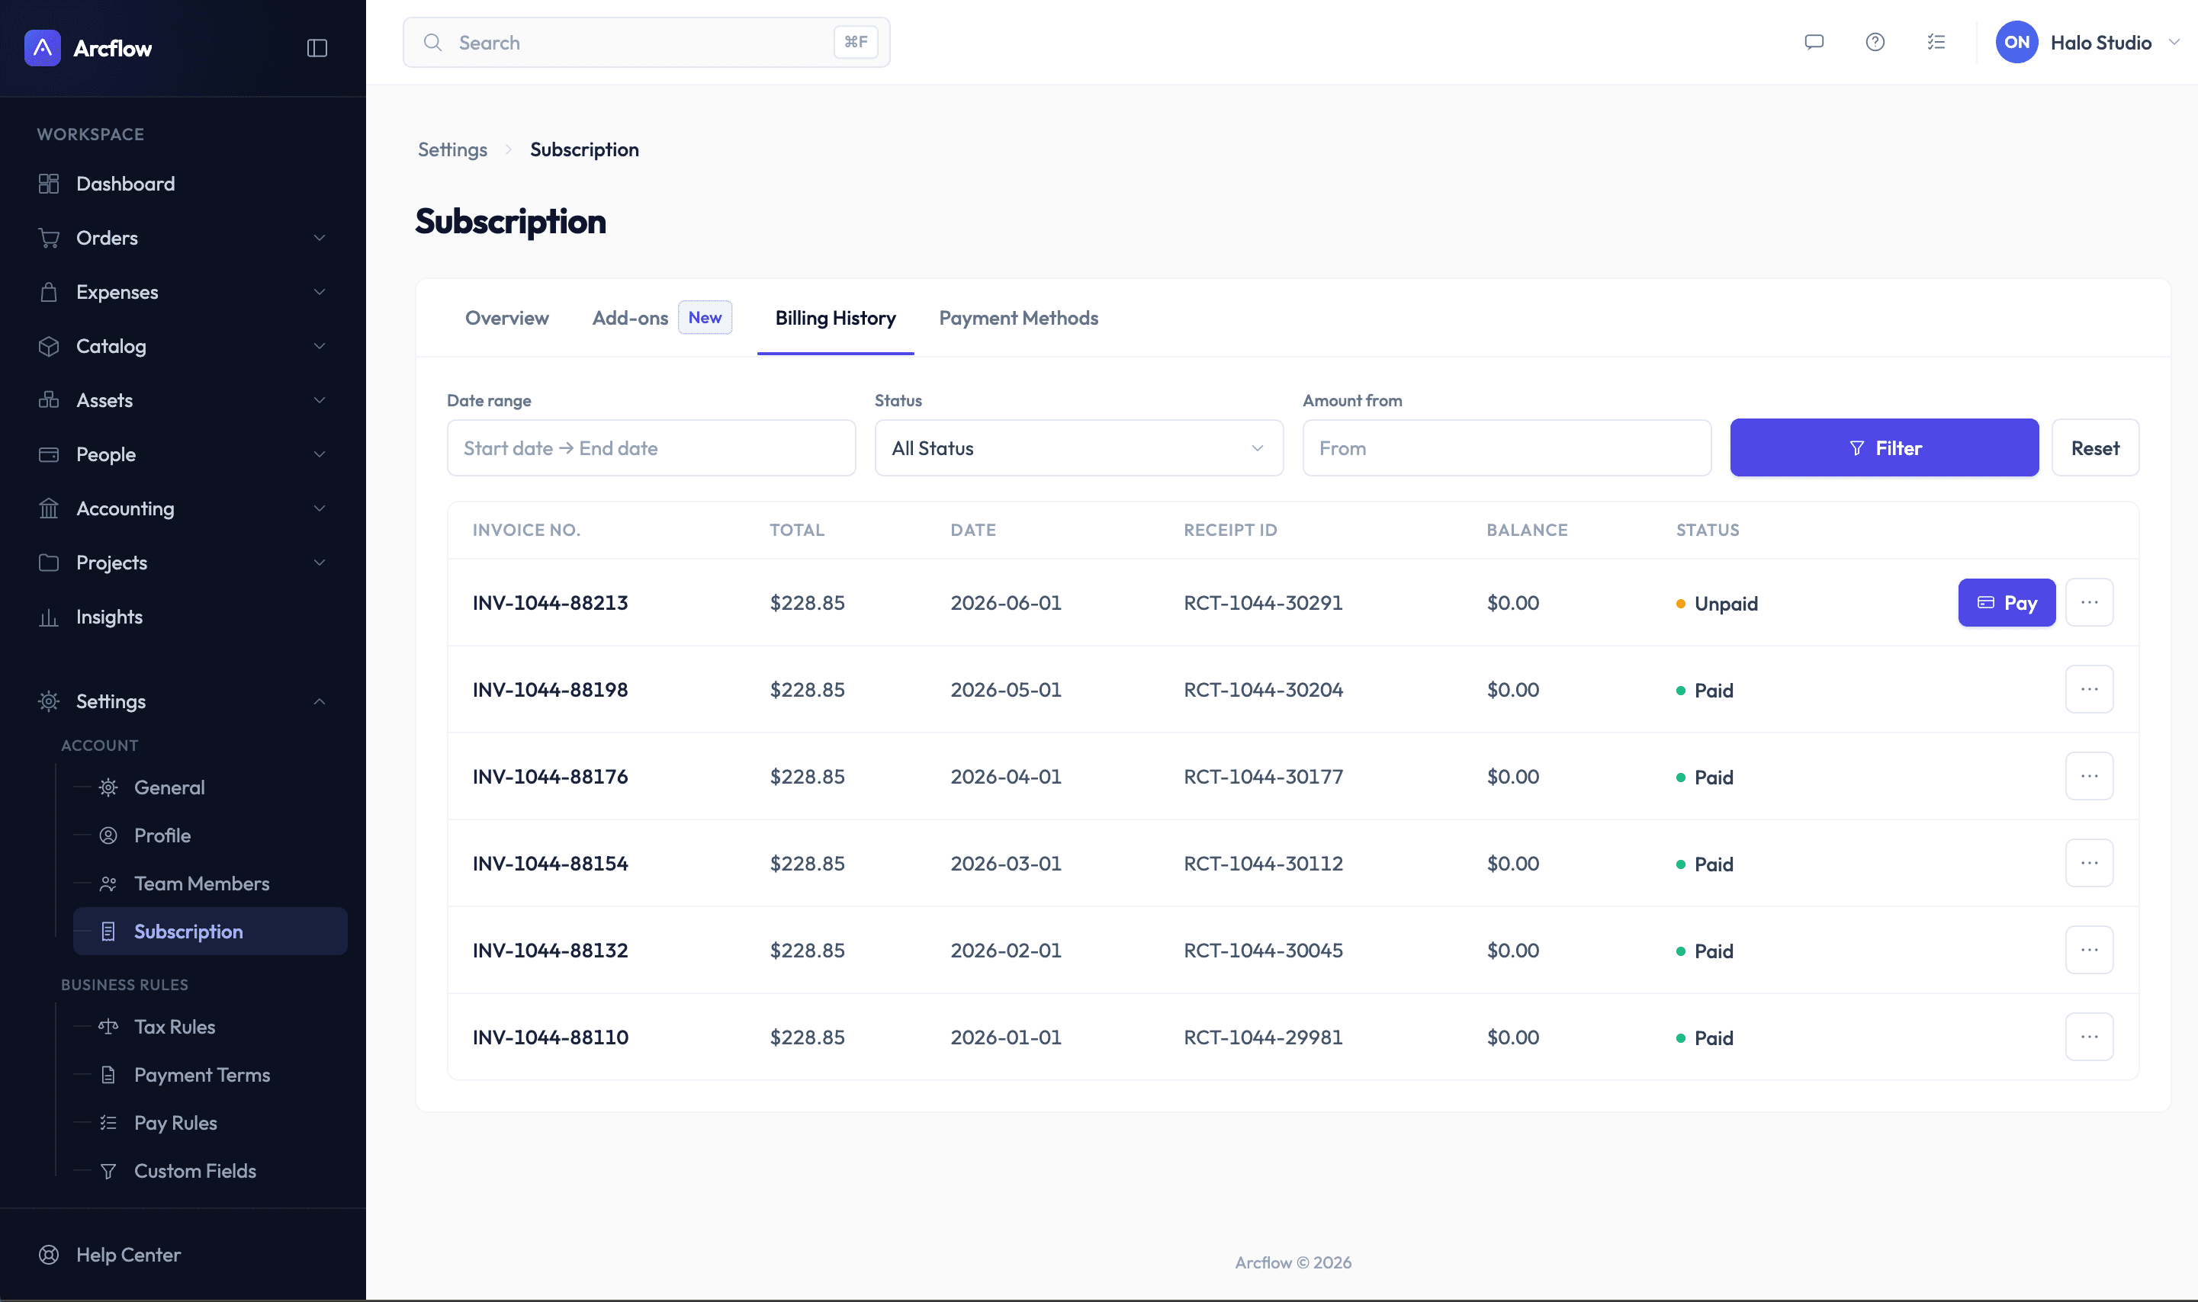Collapse the sidebar with the panel icon
2198x1302 pixels.
(x=317, y=48)
